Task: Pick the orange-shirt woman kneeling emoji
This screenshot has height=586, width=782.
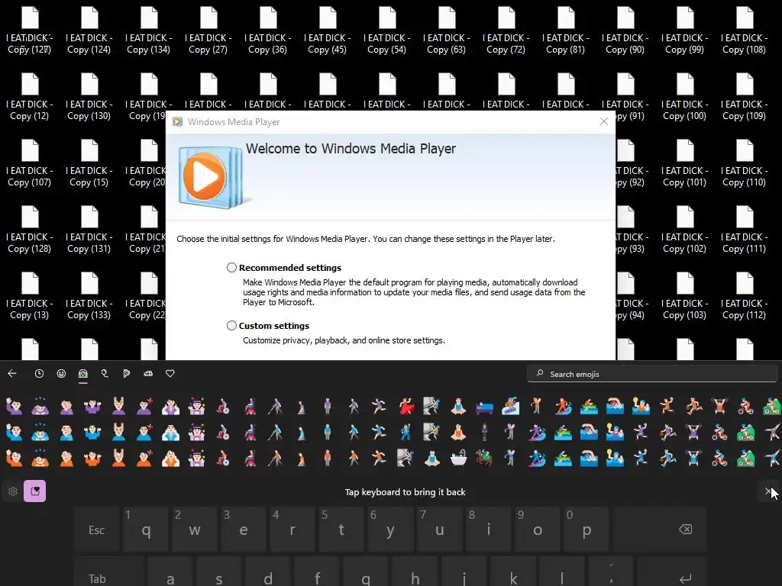Action: 301,458
